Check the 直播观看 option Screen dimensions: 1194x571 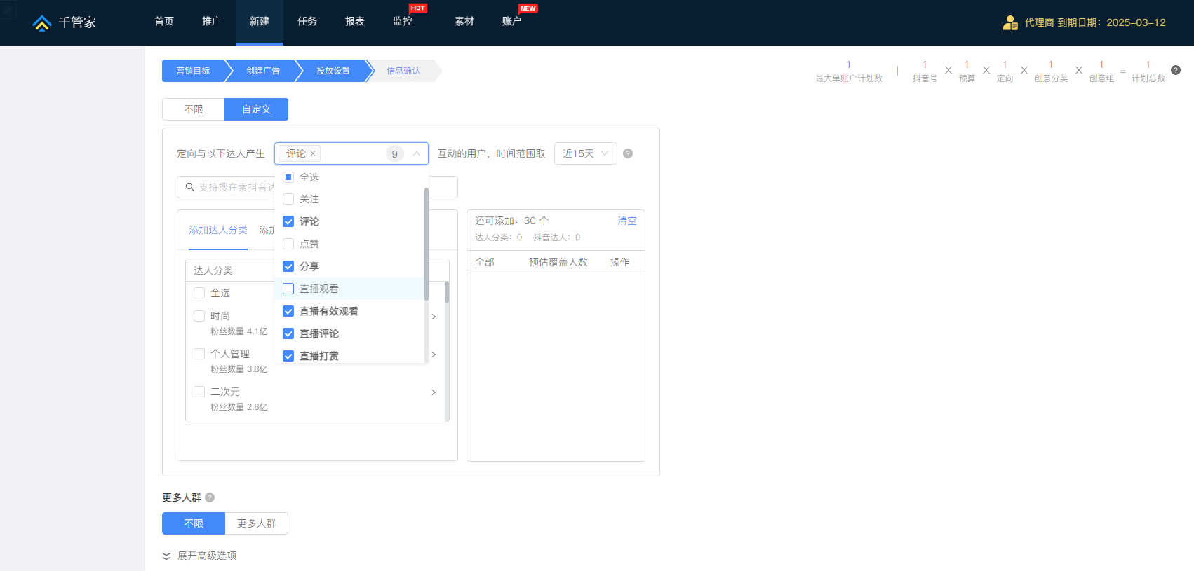(x=288, y=289)
